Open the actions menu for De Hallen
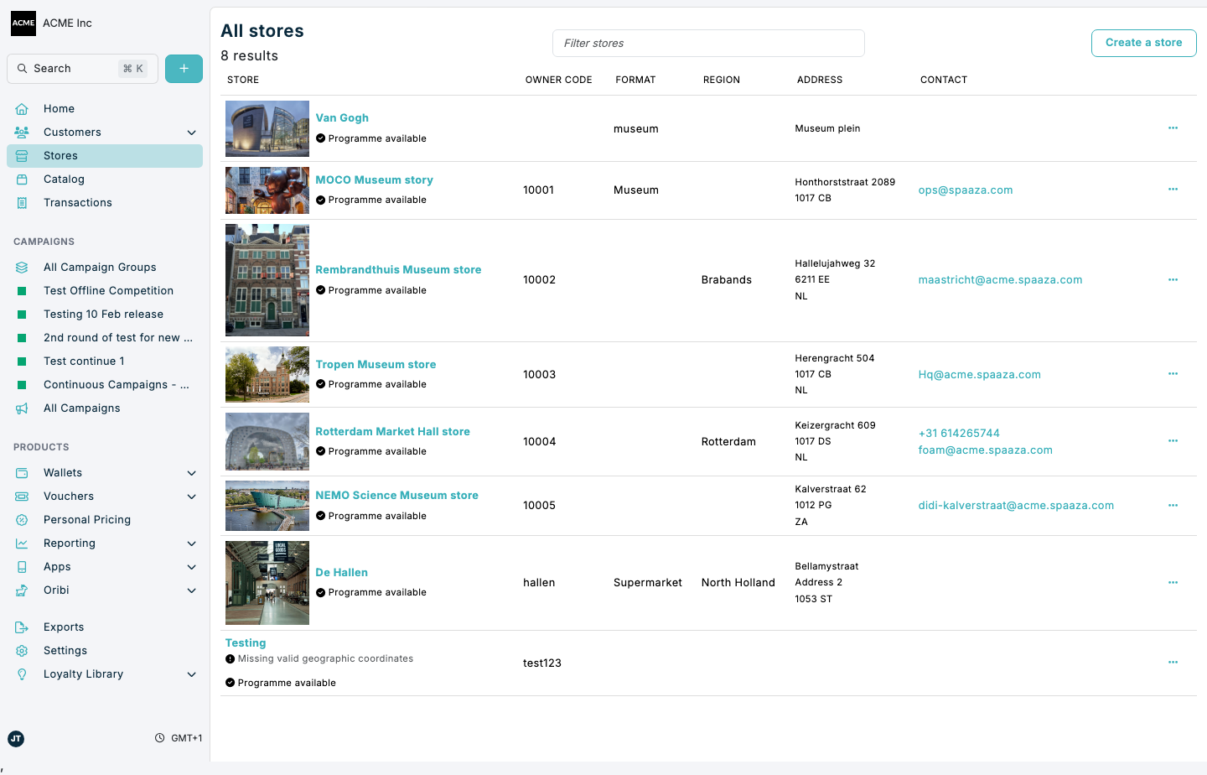1207x775 pixels. (1173, 582)
